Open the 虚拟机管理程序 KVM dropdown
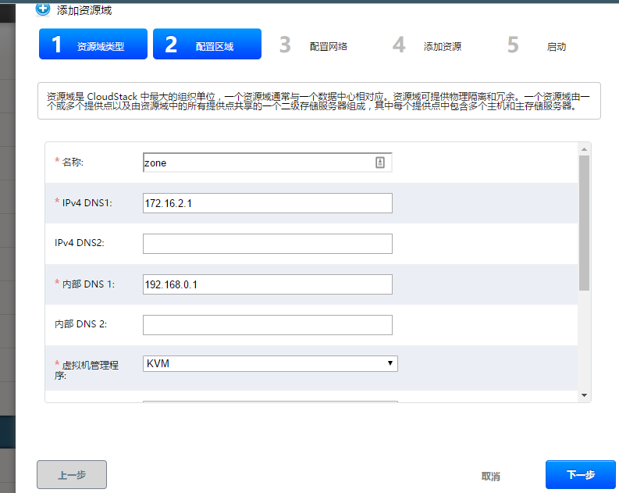Viewport: 619px width, 493px height. 270,363
